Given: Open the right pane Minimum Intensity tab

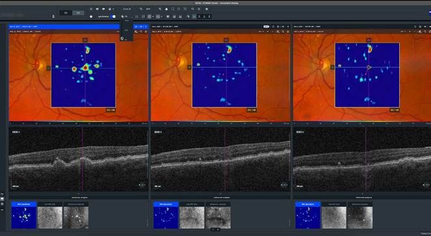Looking at the screenshot, I should tap(360, 204).
